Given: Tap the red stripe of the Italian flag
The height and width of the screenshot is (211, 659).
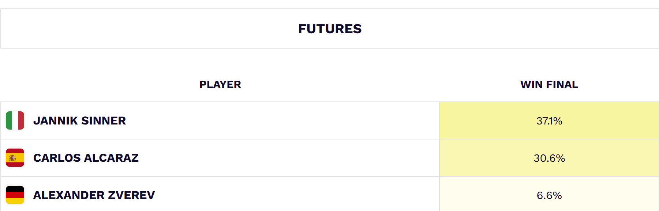Looking at the screenshot, I should pos(21,120).
